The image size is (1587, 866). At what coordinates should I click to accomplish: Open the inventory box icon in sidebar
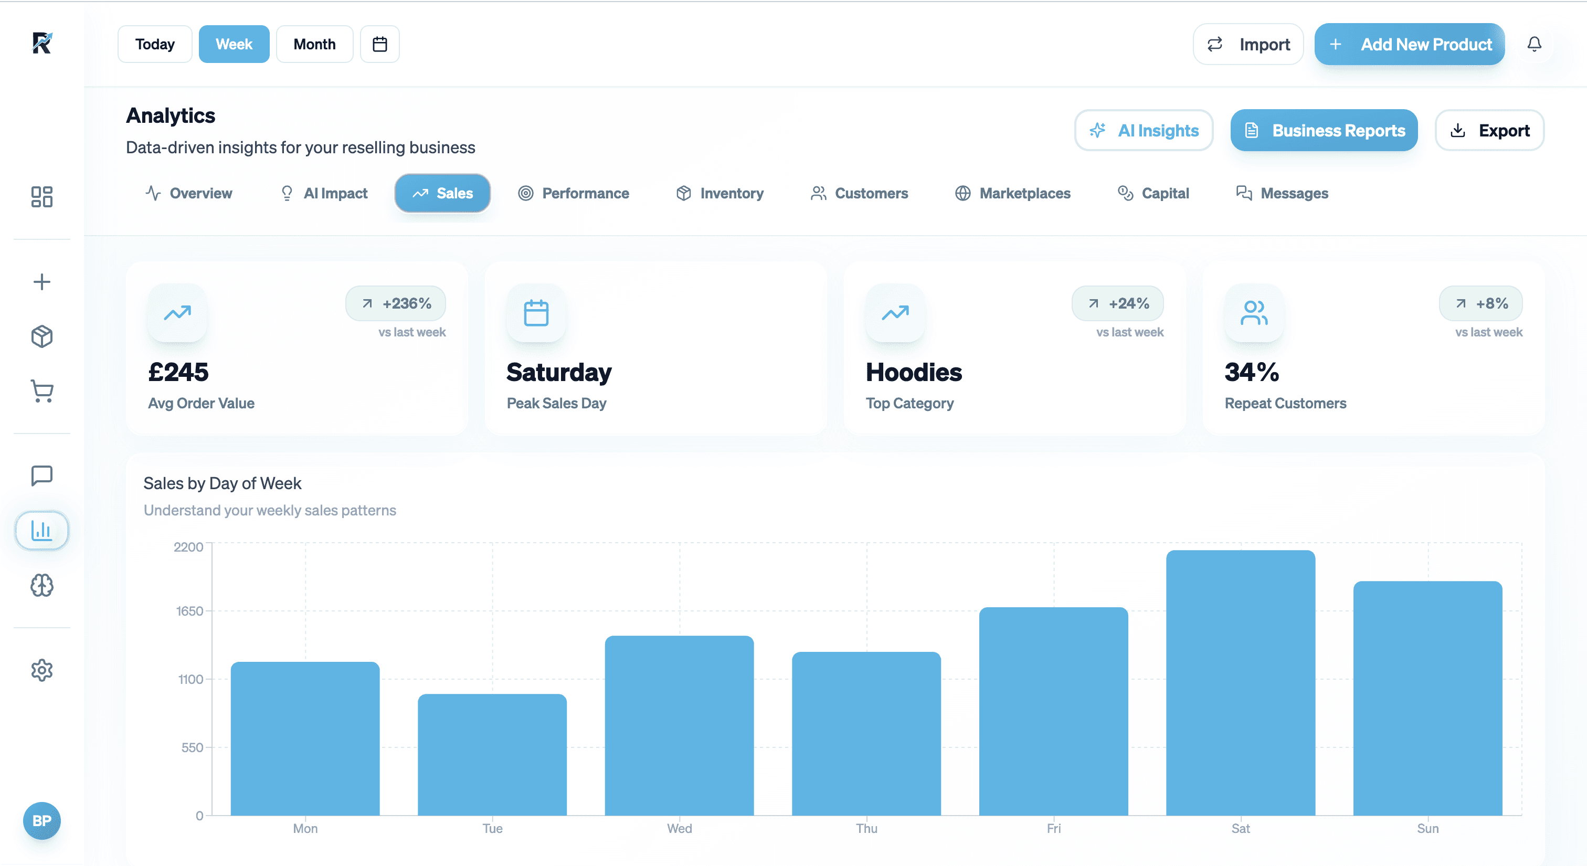pos(41,336)
